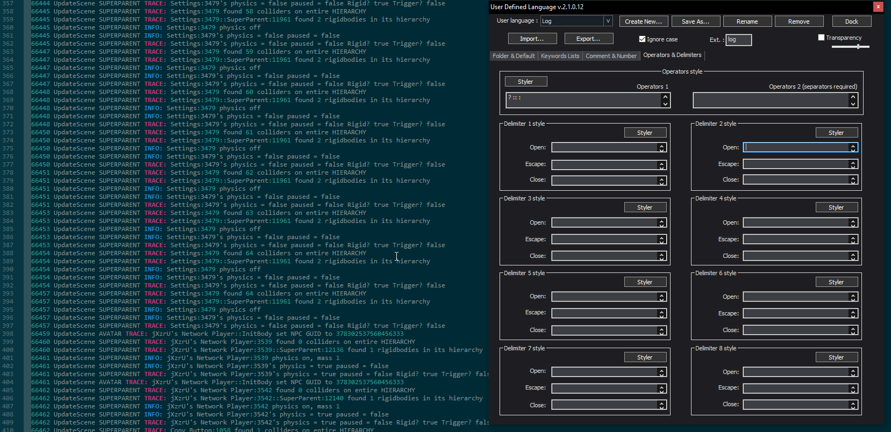
Task: Click the Export... button
Action: (588, 39)
